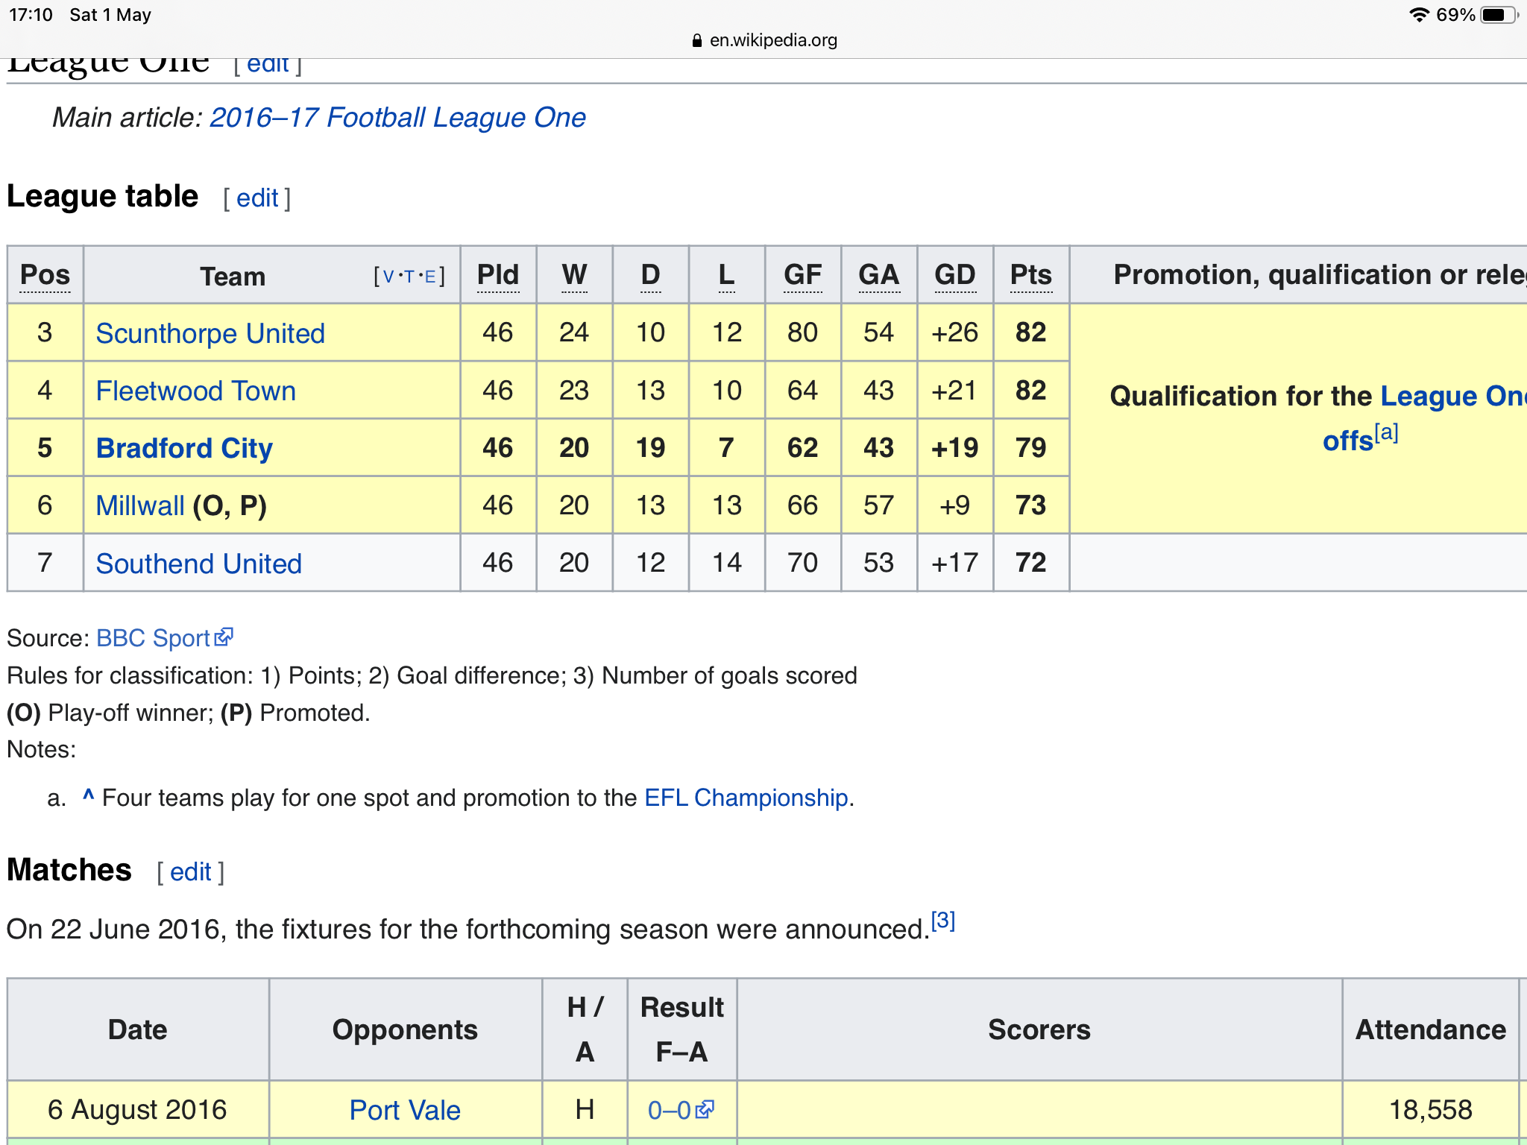This screenshot has width=1527, height=1145.
Task: Tap the battery indicator icon
Action: 1499,15
